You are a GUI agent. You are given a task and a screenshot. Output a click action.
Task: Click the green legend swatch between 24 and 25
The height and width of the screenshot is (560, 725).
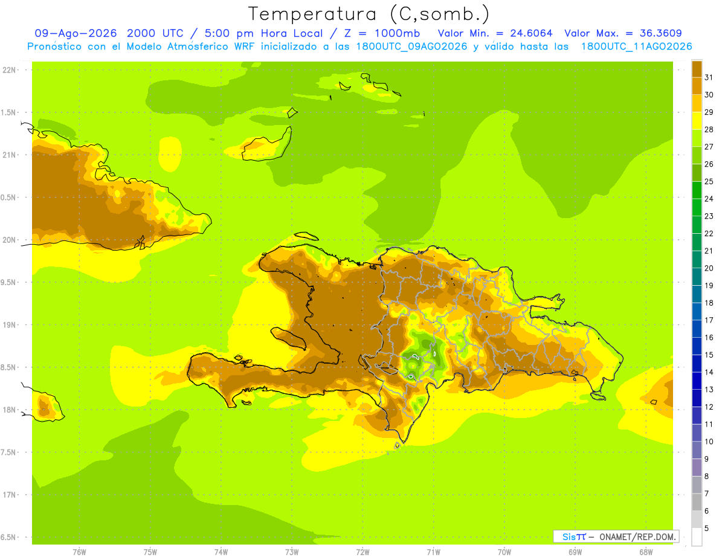[697, 190]
